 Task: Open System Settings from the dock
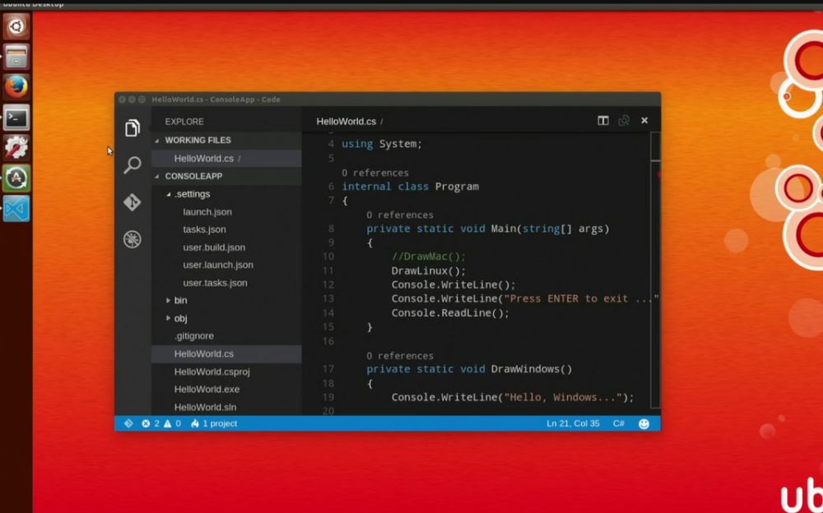[16, 147]
